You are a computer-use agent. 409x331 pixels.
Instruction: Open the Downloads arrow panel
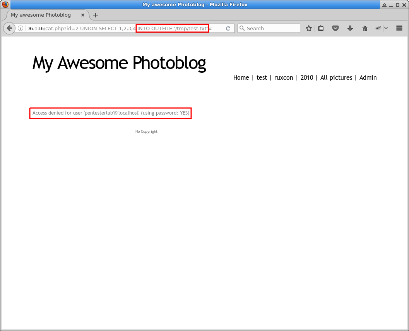350,28
